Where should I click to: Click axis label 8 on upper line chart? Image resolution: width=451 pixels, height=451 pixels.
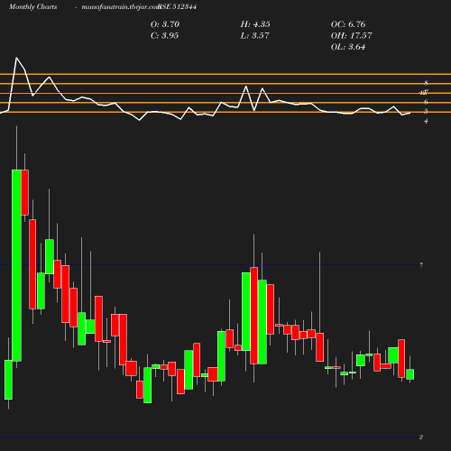point(426,83)
